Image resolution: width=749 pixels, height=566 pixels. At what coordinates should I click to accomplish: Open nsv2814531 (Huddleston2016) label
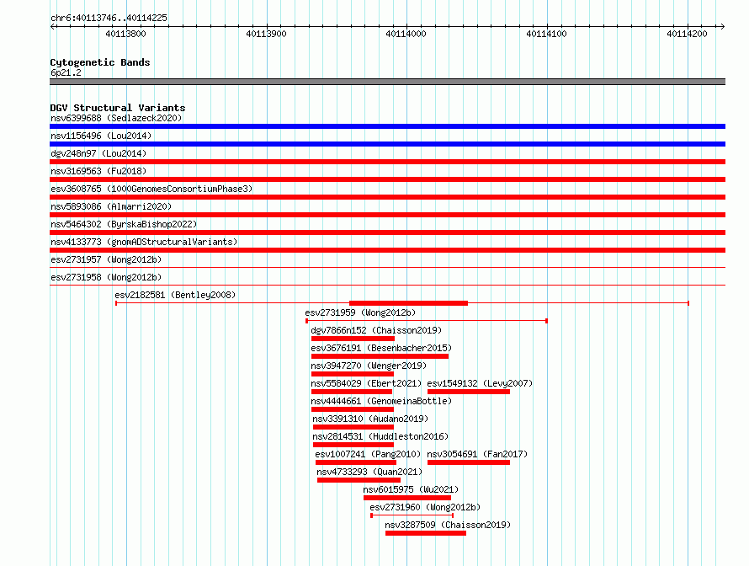click(380, 436)
